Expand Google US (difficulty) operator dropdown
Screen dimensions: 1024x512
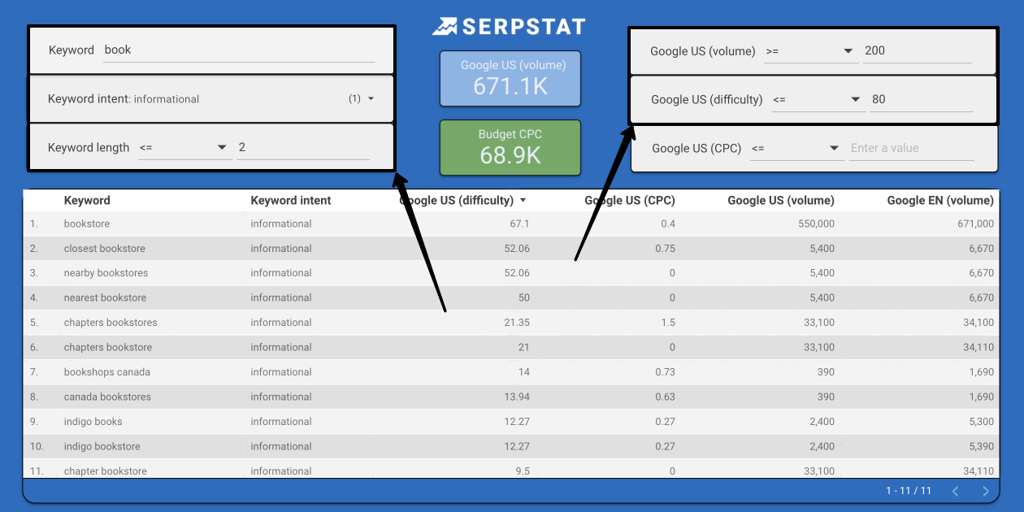point(855,100)
